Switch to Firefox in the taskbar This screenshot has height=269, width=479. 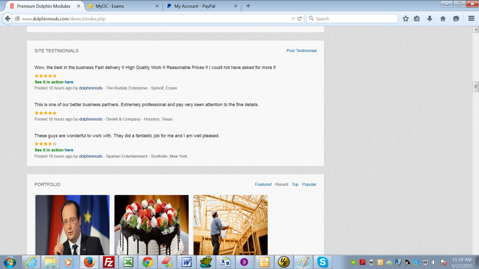(x=89, y=262)
